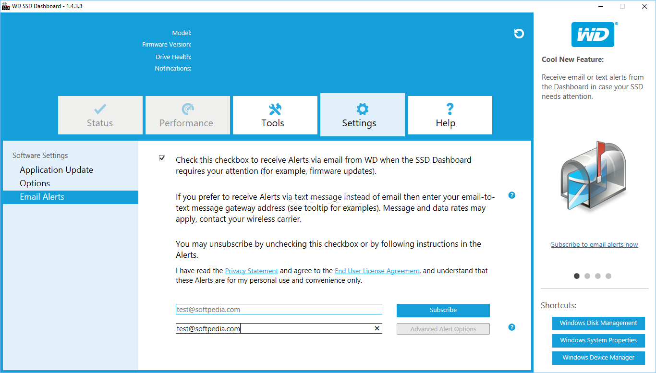This screenshot has width=656, height=373.
Task: Open the End User License Agreement link
Action: click(377, 271)
